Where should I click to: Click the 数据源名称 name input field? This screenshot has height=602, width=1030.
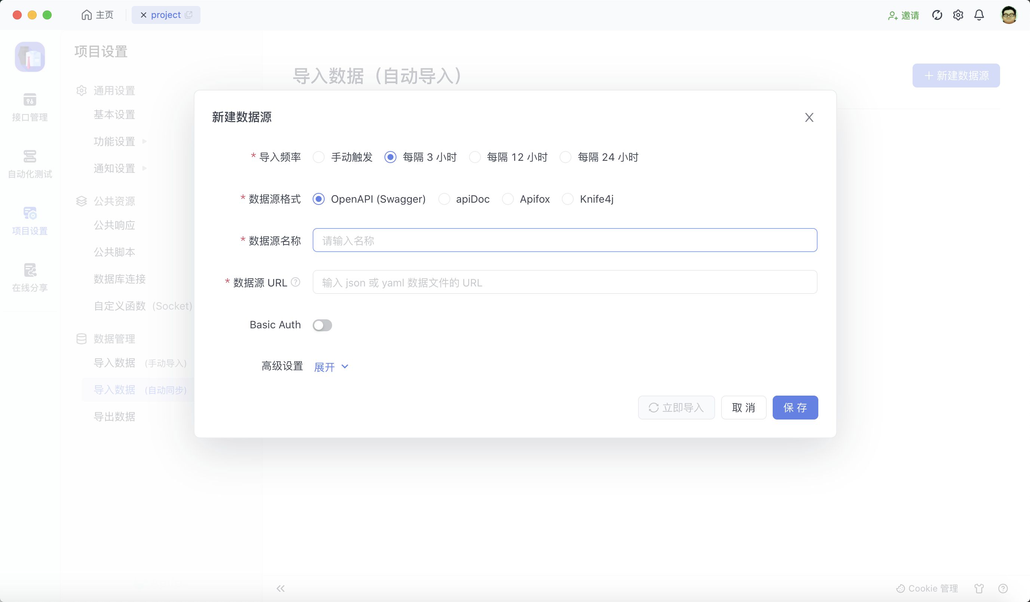(564, 240)
